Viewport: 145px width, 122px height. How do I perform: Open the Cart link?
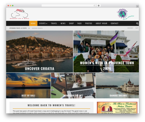tap(137, 28)
